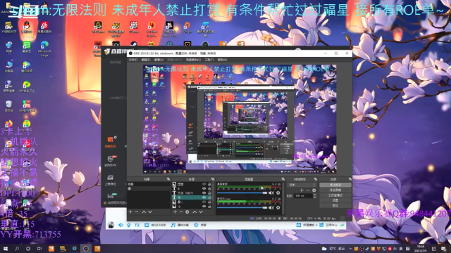The height and width of the screenshot is (253, 451).
Task: Open the Network desktop icon
Action: (x=8, y=47)
